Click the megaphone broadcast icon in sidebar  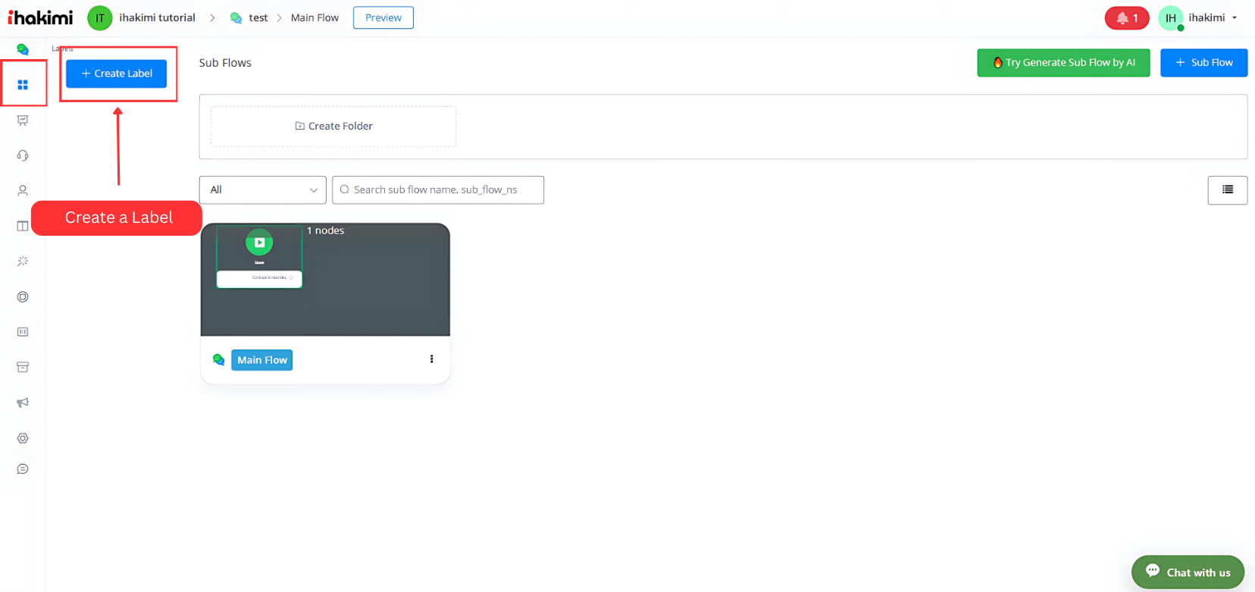pos(23,402)
